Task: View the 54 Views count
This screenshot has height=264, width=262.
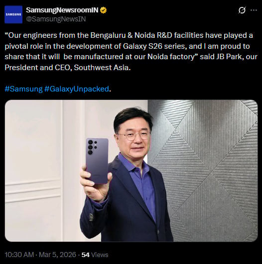Action: coord(95,255)
